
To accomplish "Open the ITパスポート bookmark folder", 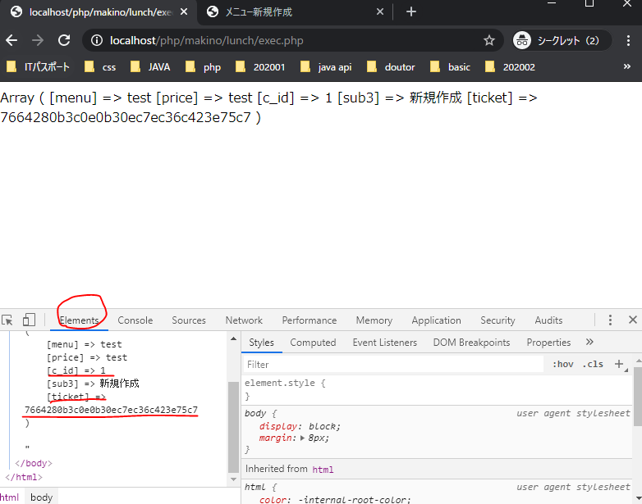I will (x=39, y=66).
